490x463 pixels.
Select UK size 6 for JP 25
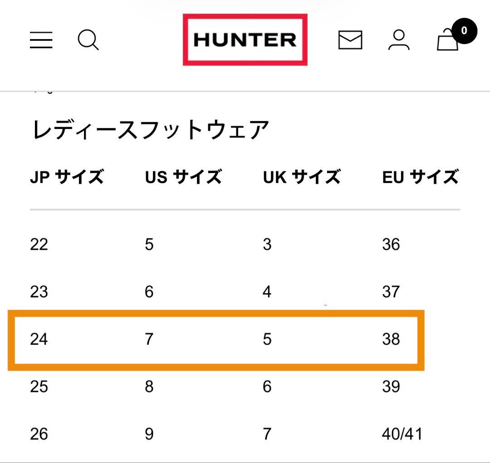pos(266,387)
